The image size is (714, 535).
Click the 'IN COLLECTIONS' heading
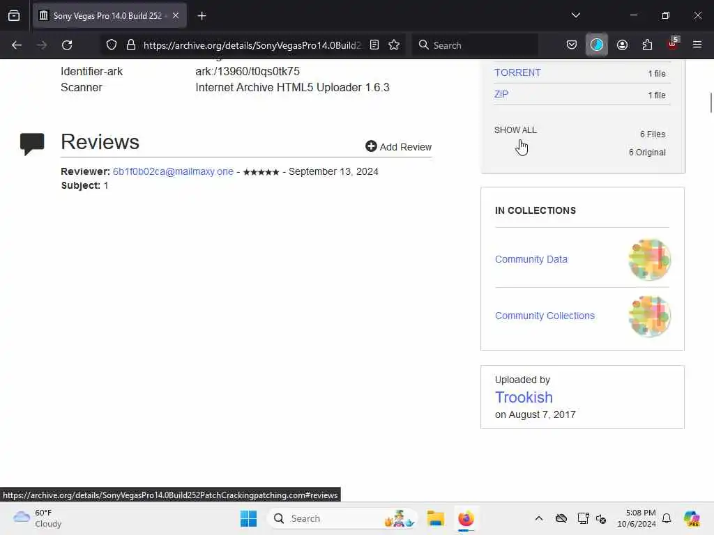coord(535,210)
